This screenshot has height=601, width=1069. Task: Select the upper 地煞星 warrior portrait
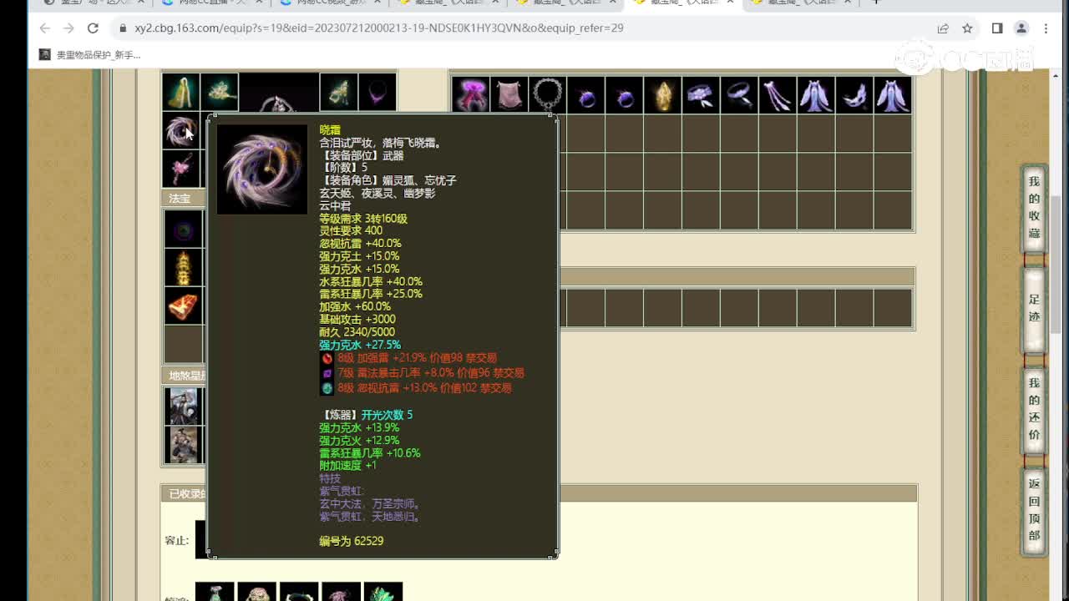[x=183, y=407]
